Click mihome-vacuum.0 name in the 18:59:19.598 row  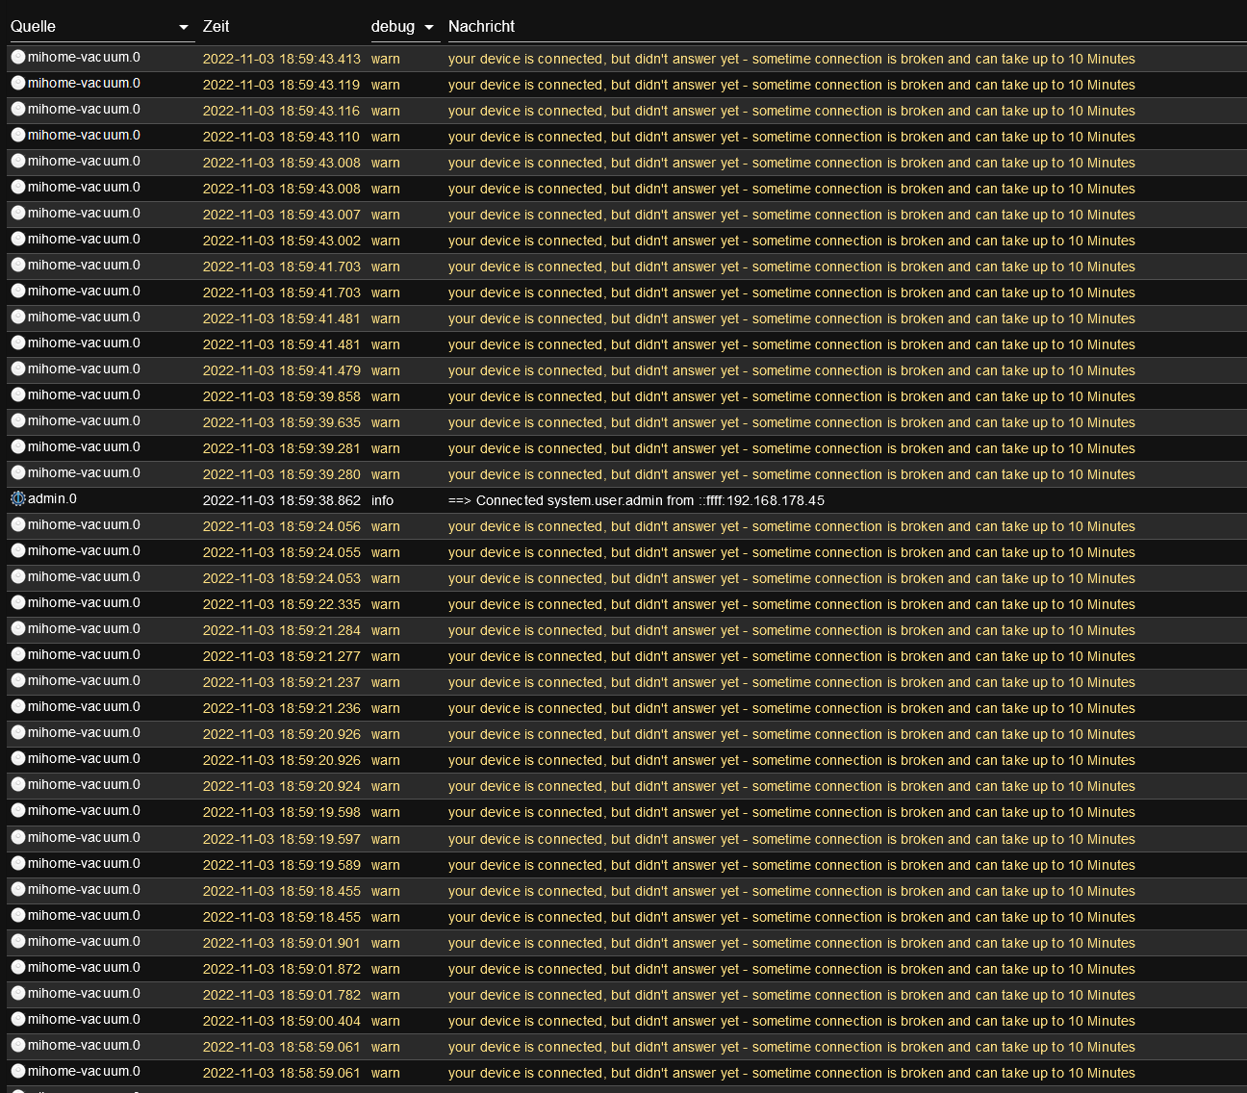[84, 811]
